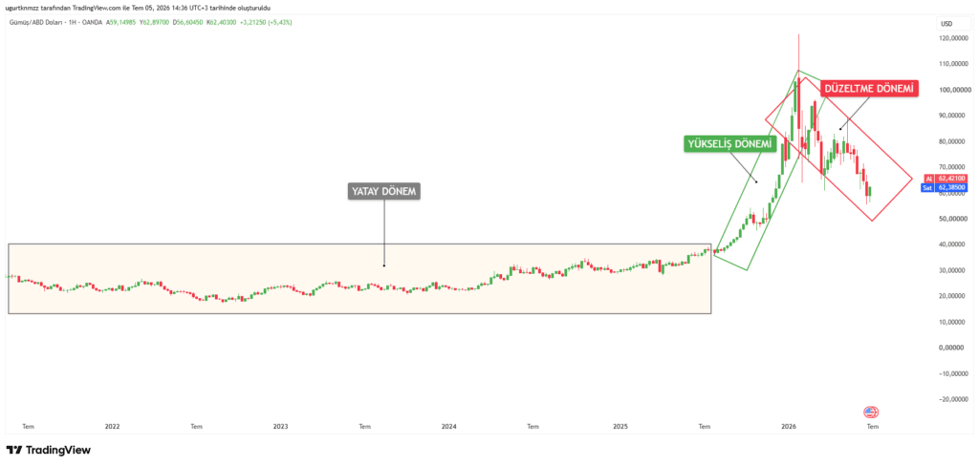Click the YATAY DÖNEM gray callout
This screenshot has width=979, height=466.
click(x=384, y=192)
